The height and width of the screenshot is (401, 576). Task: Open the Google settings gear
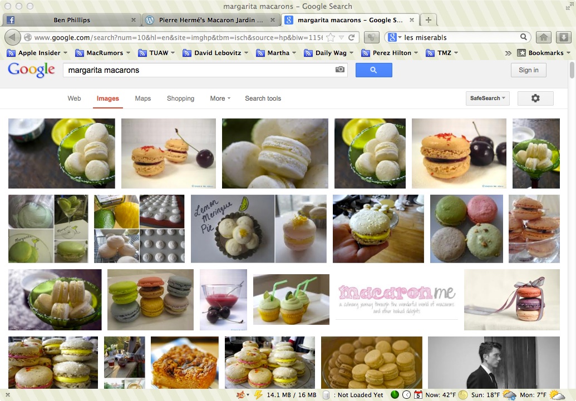tap(535, 98)
